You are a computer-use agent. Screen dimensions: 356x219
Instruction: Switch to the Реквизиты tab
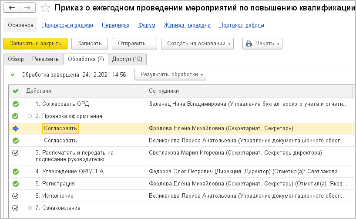click(x=46, y=59)
